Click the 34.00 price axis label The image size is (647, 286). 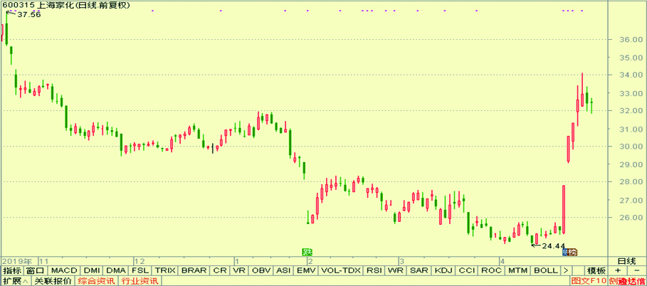(x=633, y=75)
